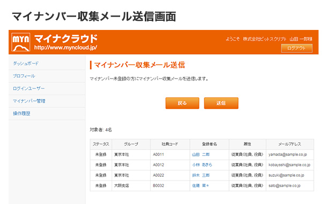Click the ログアウト button
The image size is (325, 204).
point(297,48)
